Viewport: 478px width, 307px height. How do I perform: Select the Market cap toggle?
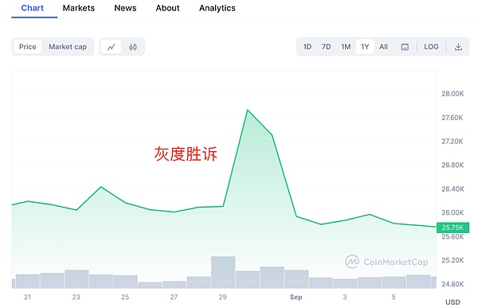[68, 47]
